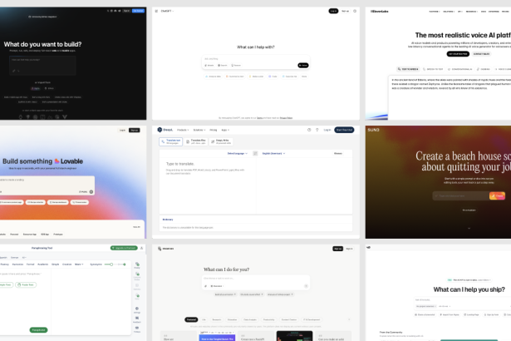This screenshot has height=341, width=511.
Task: Click the SUNO logo
Action: [373, 130]
